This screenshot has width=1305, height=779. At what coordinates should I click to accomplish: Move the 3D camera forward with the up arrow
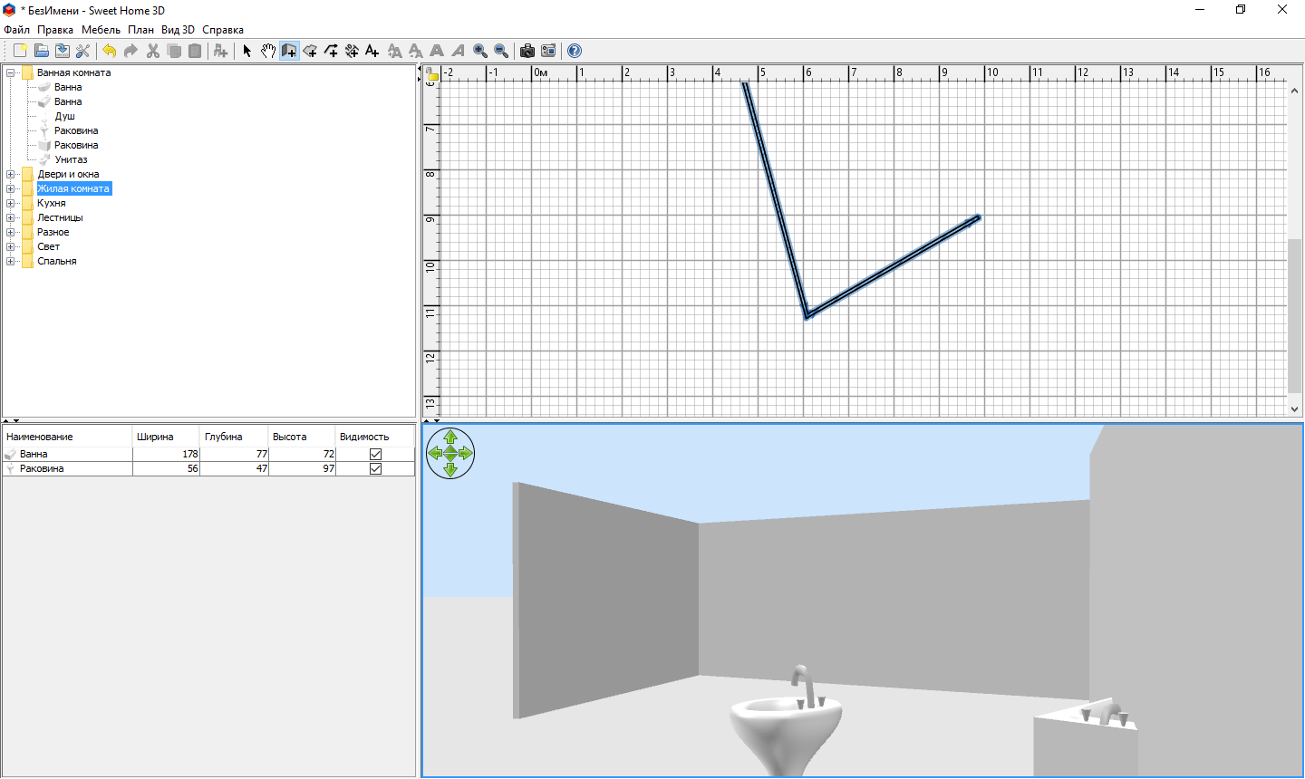tap(450, 437)
